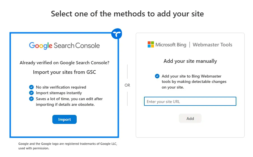Click checkmark beside 'Import sitemaps instantly'
Screen dimensions: 253x157
[x=31, y=93]
